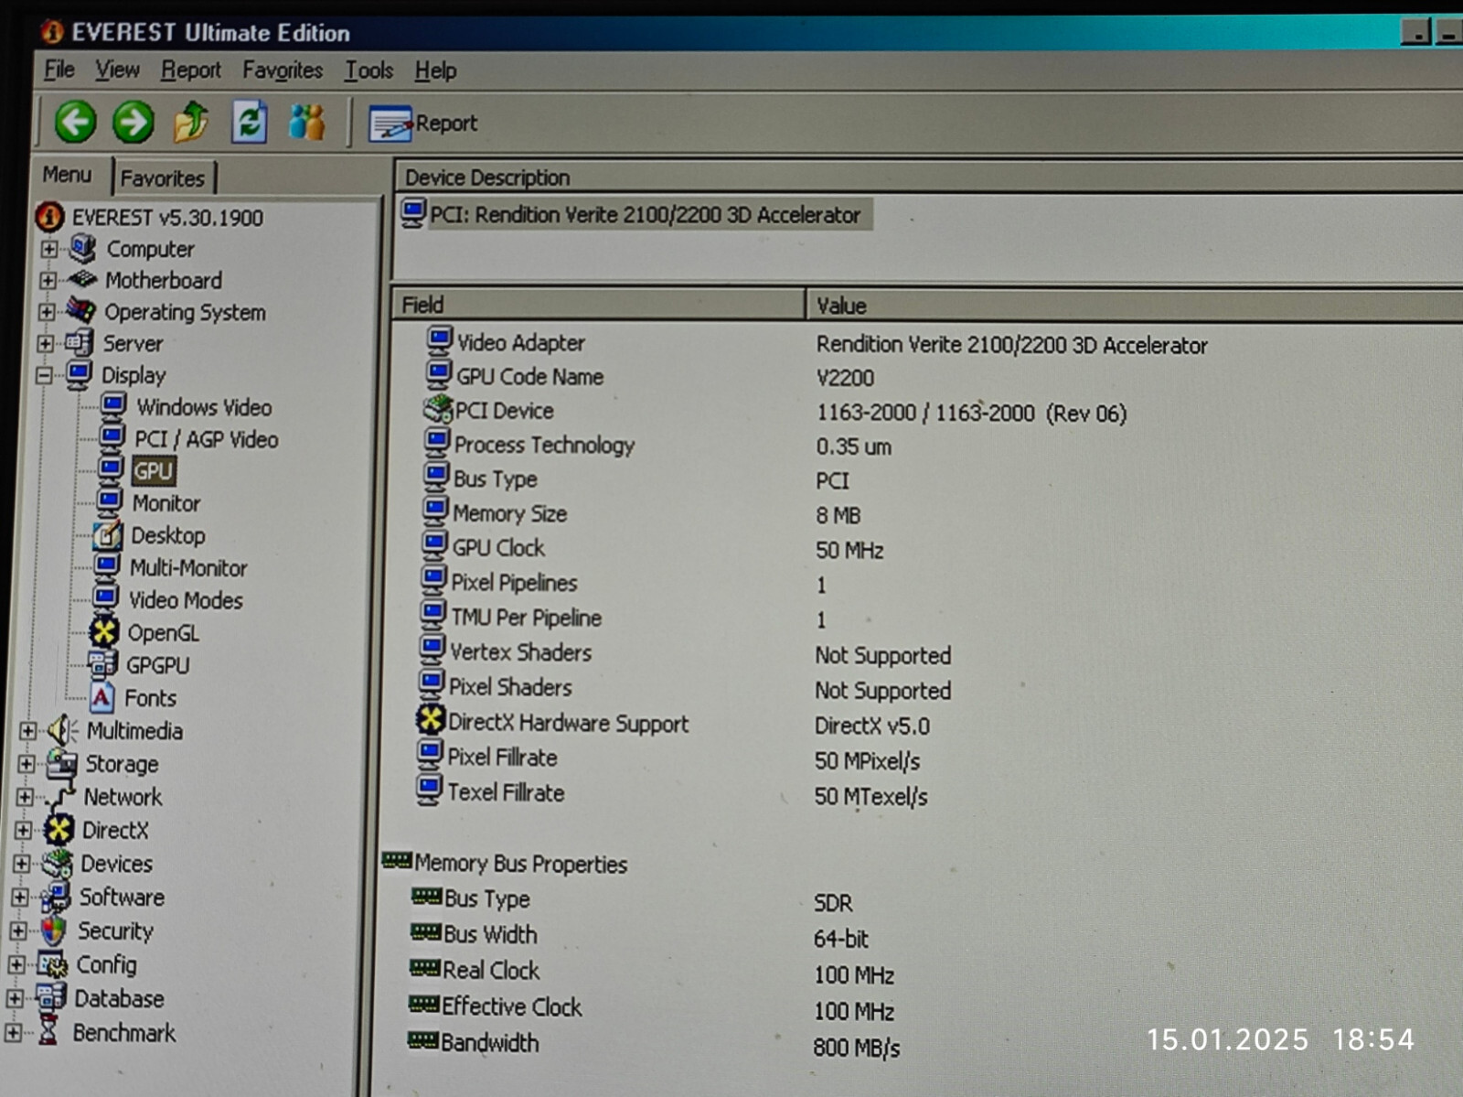Select Windows Video in the tree
This screenshot has width=1463, height=1097.
(204, 407)
